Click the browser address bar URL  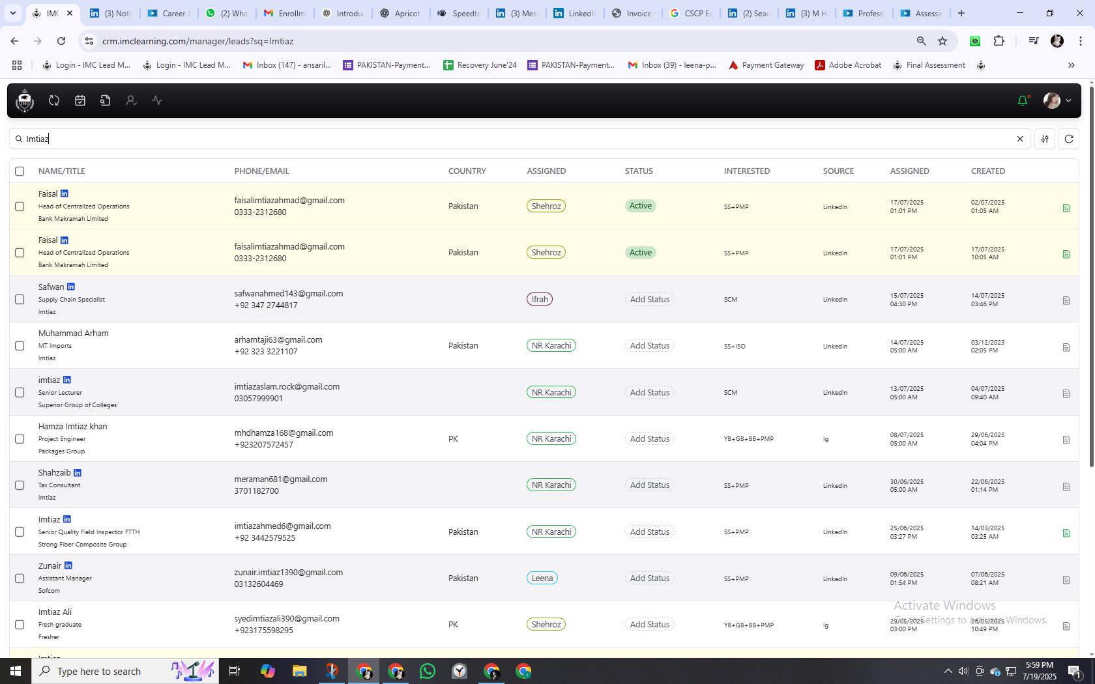tap(197, 41)
